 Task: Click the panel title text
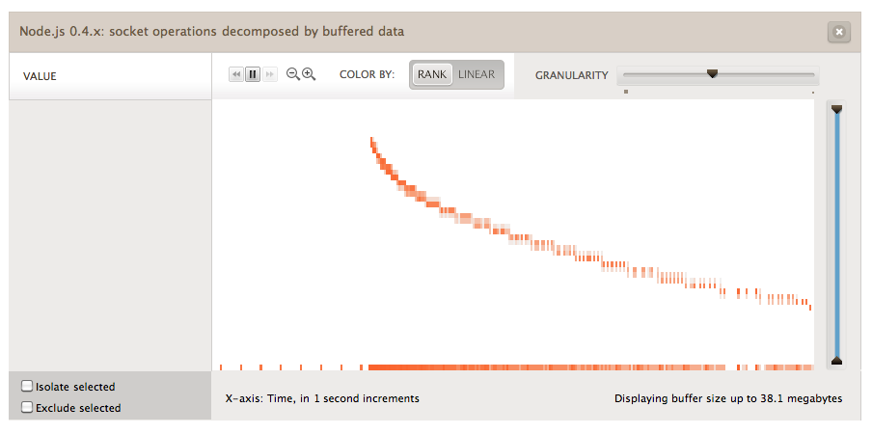click(212, 31)
